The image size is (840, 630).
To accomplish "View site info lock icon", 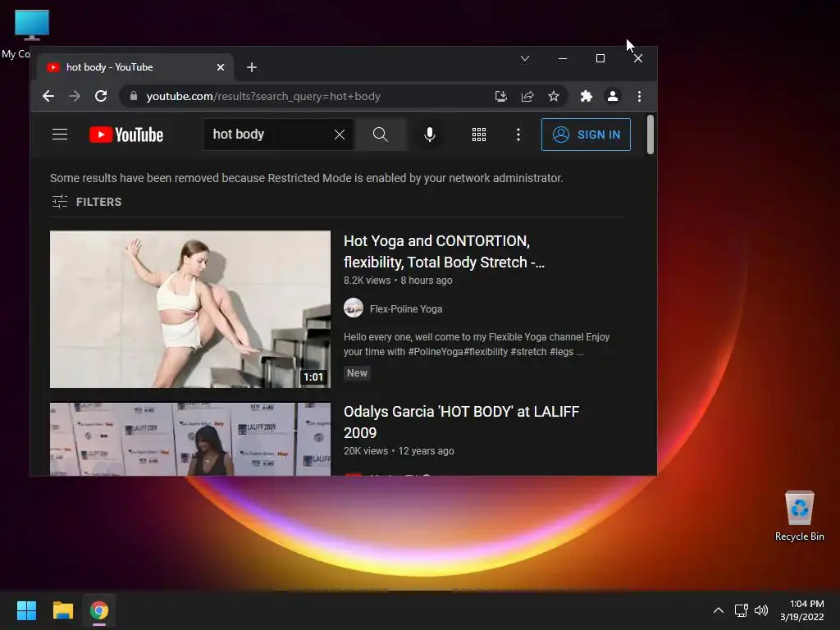I will click(134, 97).
